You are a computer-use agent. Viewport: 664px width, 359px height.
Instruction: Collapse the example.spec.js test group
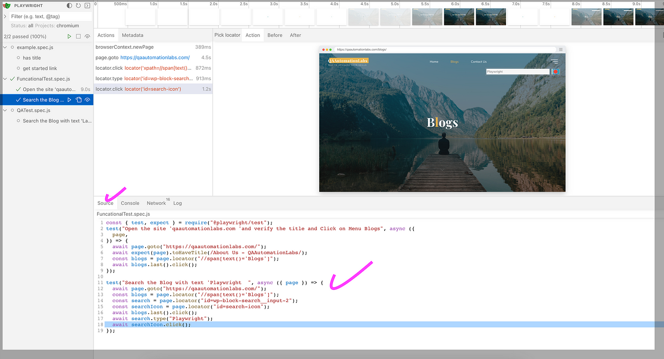tap(4, 47)
